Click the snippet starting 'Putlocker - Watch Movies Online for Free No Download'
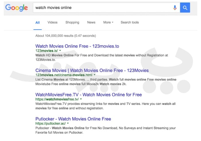 (105, 130)
